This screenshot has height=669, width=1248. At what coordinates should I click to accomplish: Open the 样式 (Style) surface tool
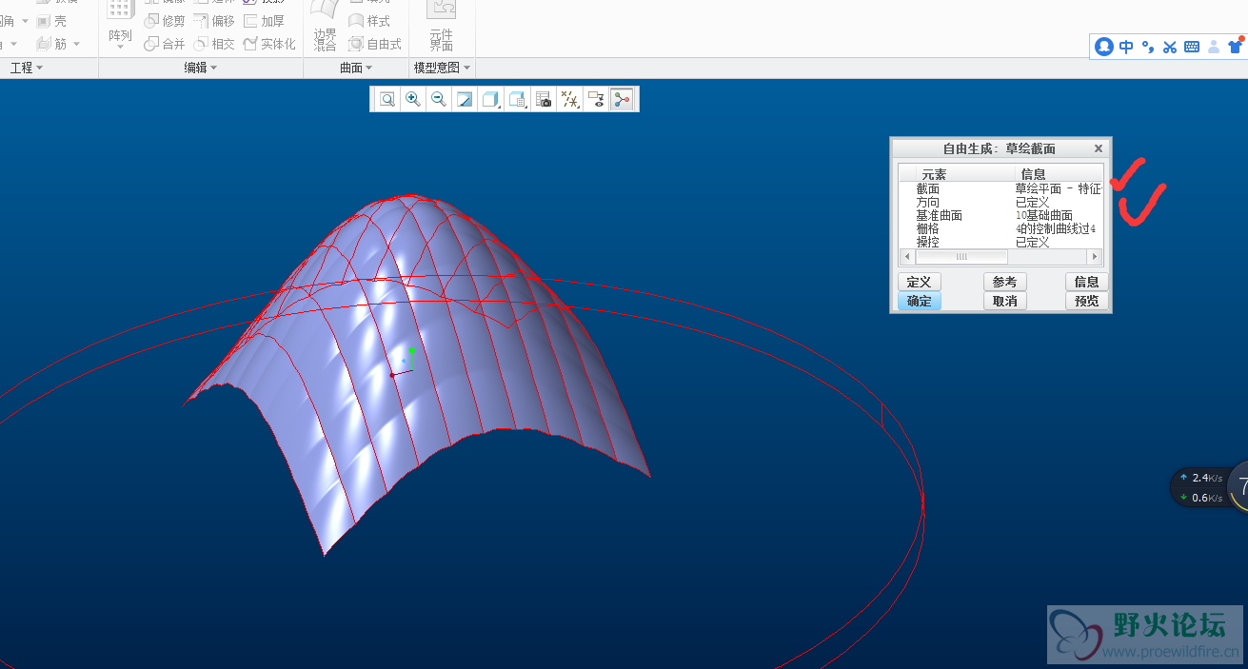click(369, 21)
